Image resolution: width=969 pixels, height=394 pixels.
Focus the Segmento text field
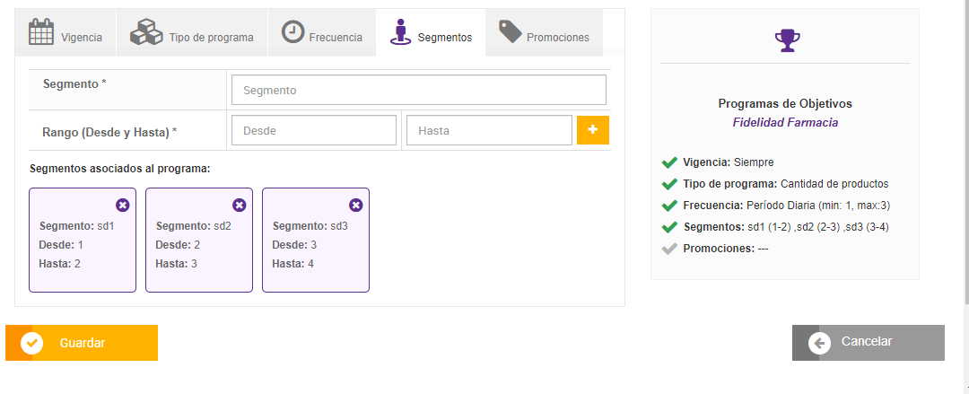419,90
